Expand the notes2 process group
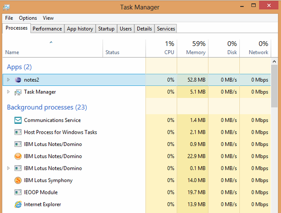 pos(8,80)
